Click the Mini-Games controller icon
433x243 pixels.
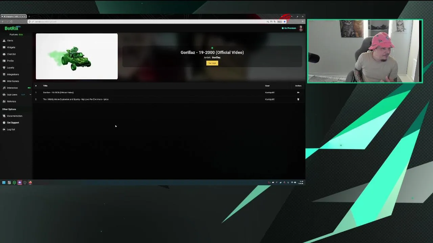click(4, 81)
